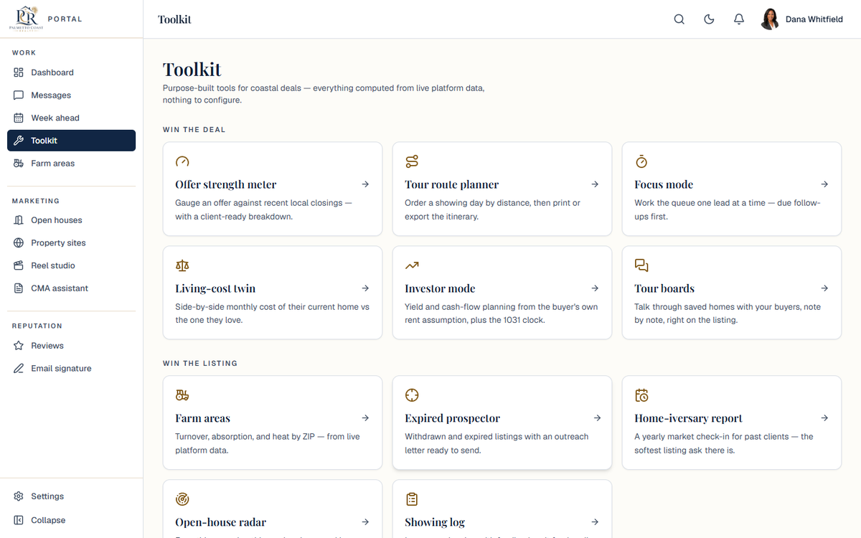Go to Dashboard in sidebar
Viewport: 861px width, 538px height.
point(71,72)
